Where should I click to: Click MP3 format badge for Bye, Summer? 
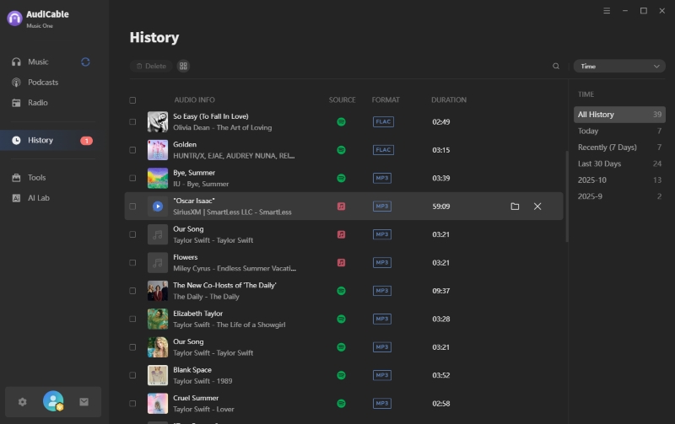coord(382,178)
